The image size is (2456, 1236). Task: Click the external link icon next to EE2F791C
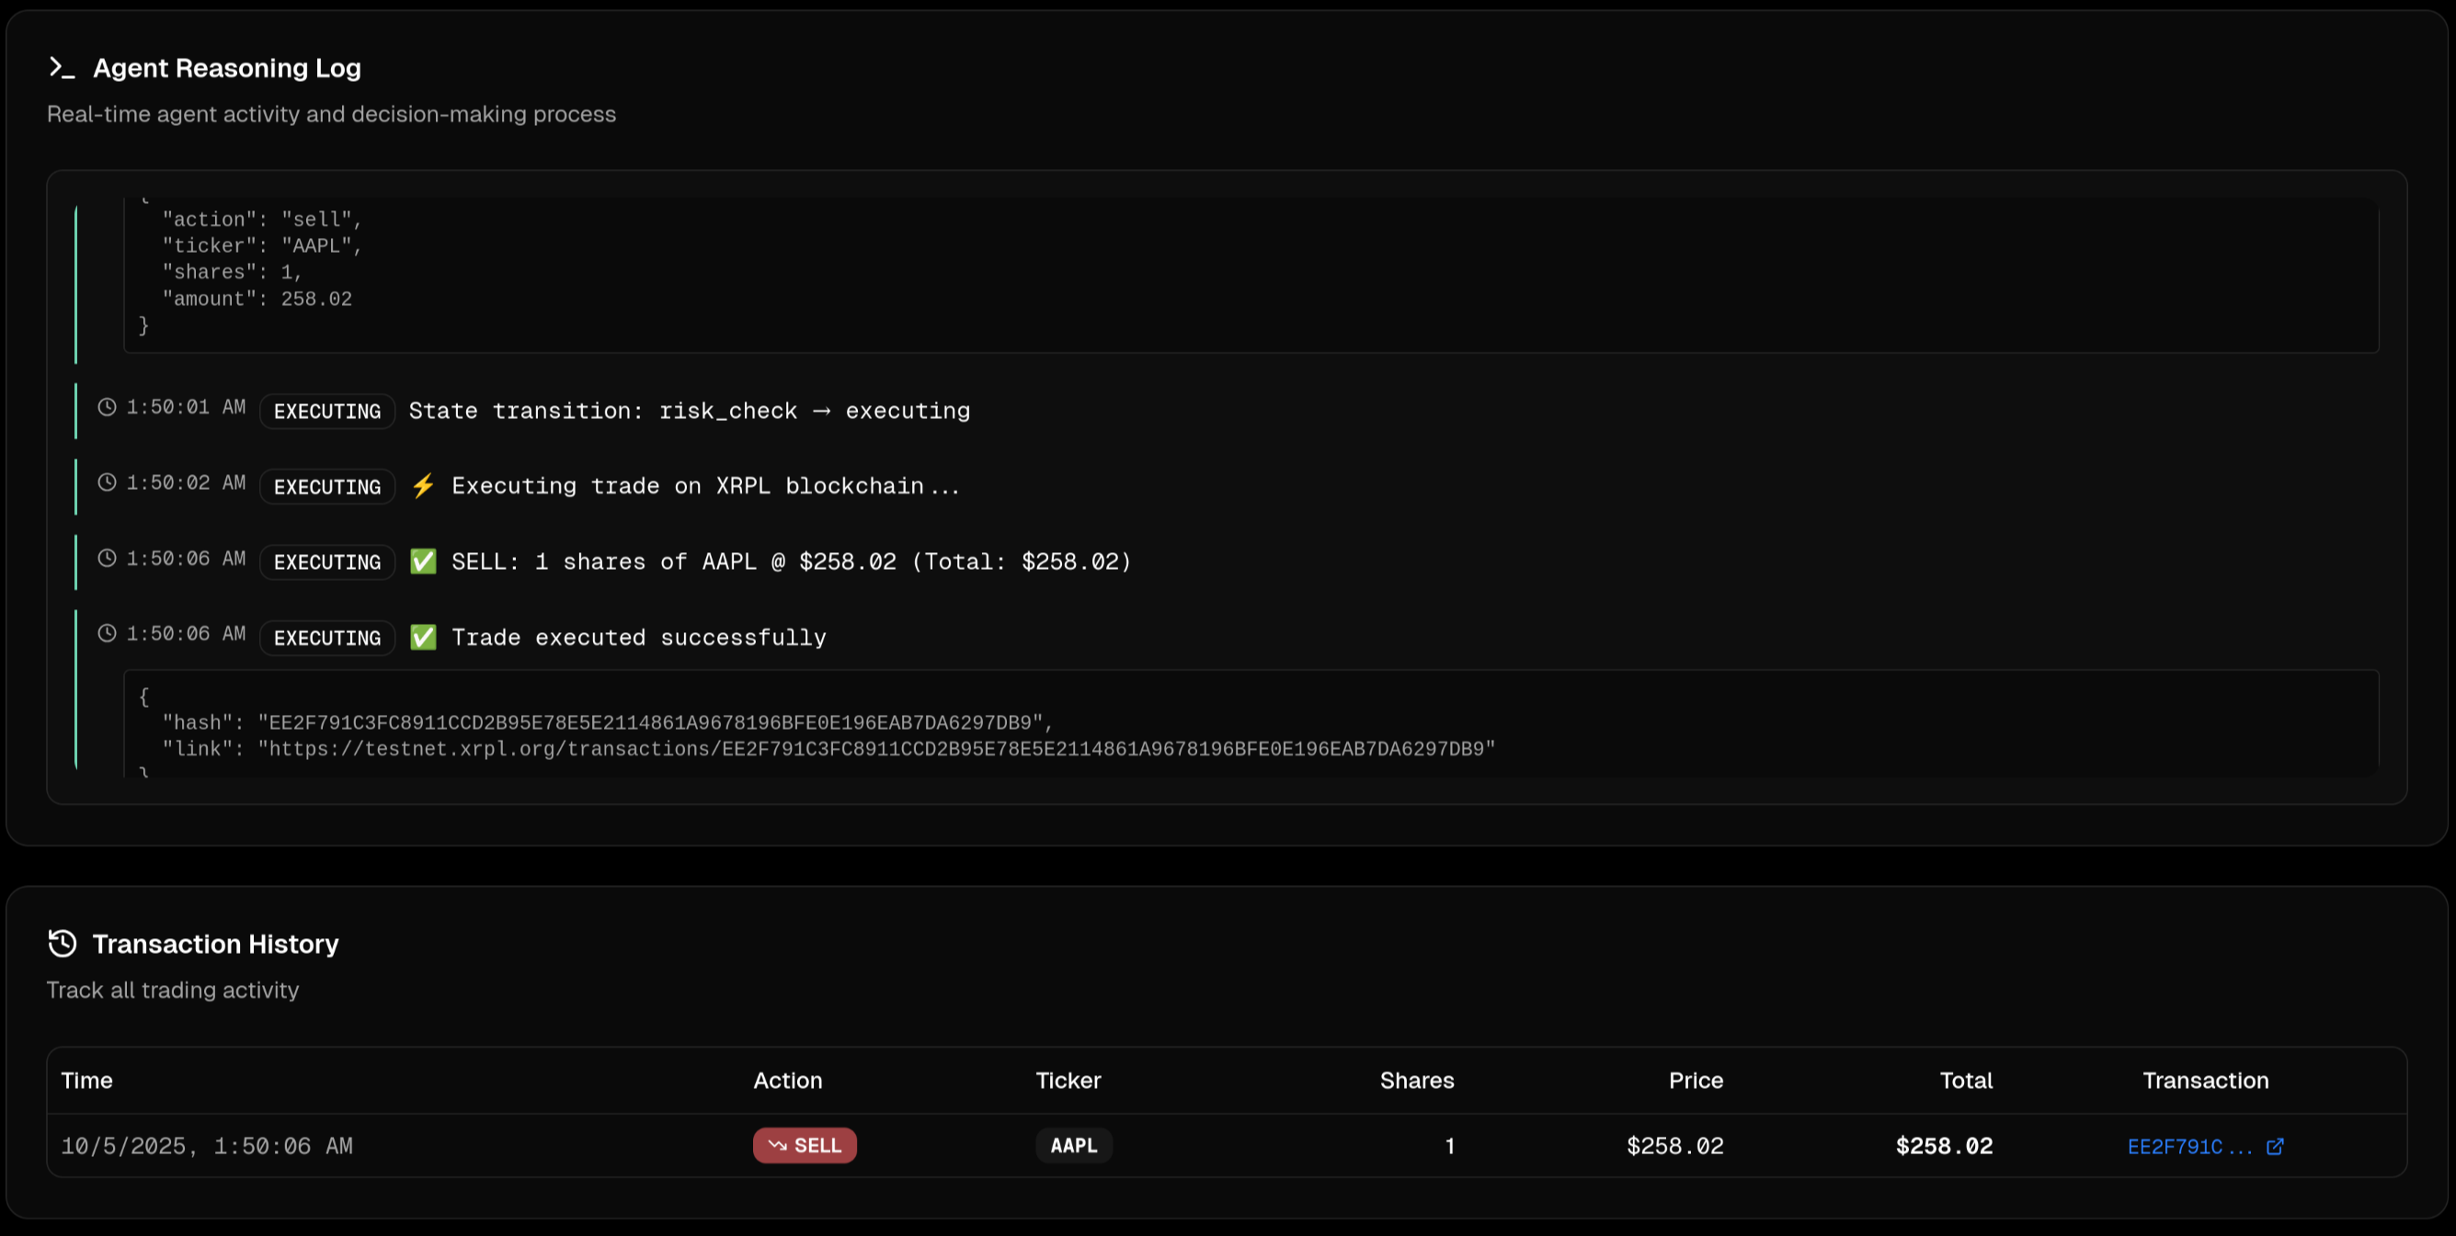2275,1147
